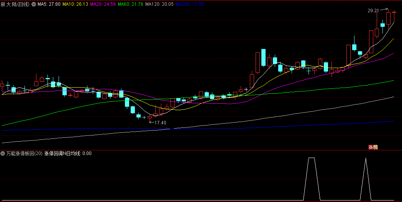
Task: Collapse the 万能涨停板回 indicator panel arrow
Action: point(3,153)
